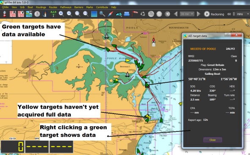Click the yellow AIS target in Poole Harbour
Screen dimensions: 250x155
pyautogui.click(x=128, y=60)
